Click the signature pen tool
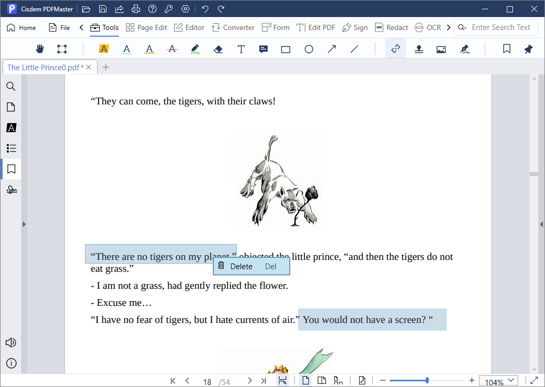 tap(465, 49)
